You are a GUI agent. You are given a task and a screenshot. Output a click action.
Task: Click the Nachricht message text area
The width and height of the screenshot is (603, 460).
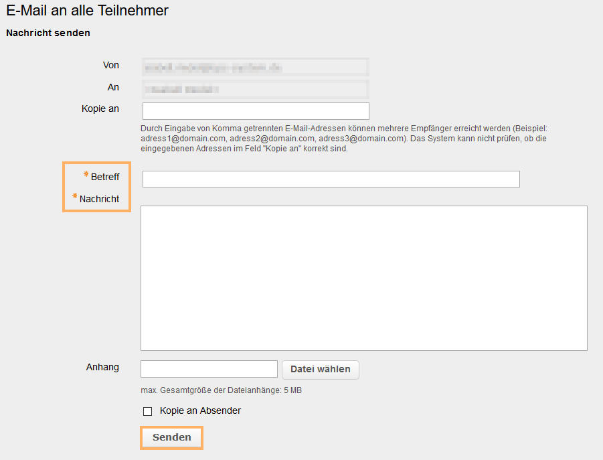pos(363,277)
